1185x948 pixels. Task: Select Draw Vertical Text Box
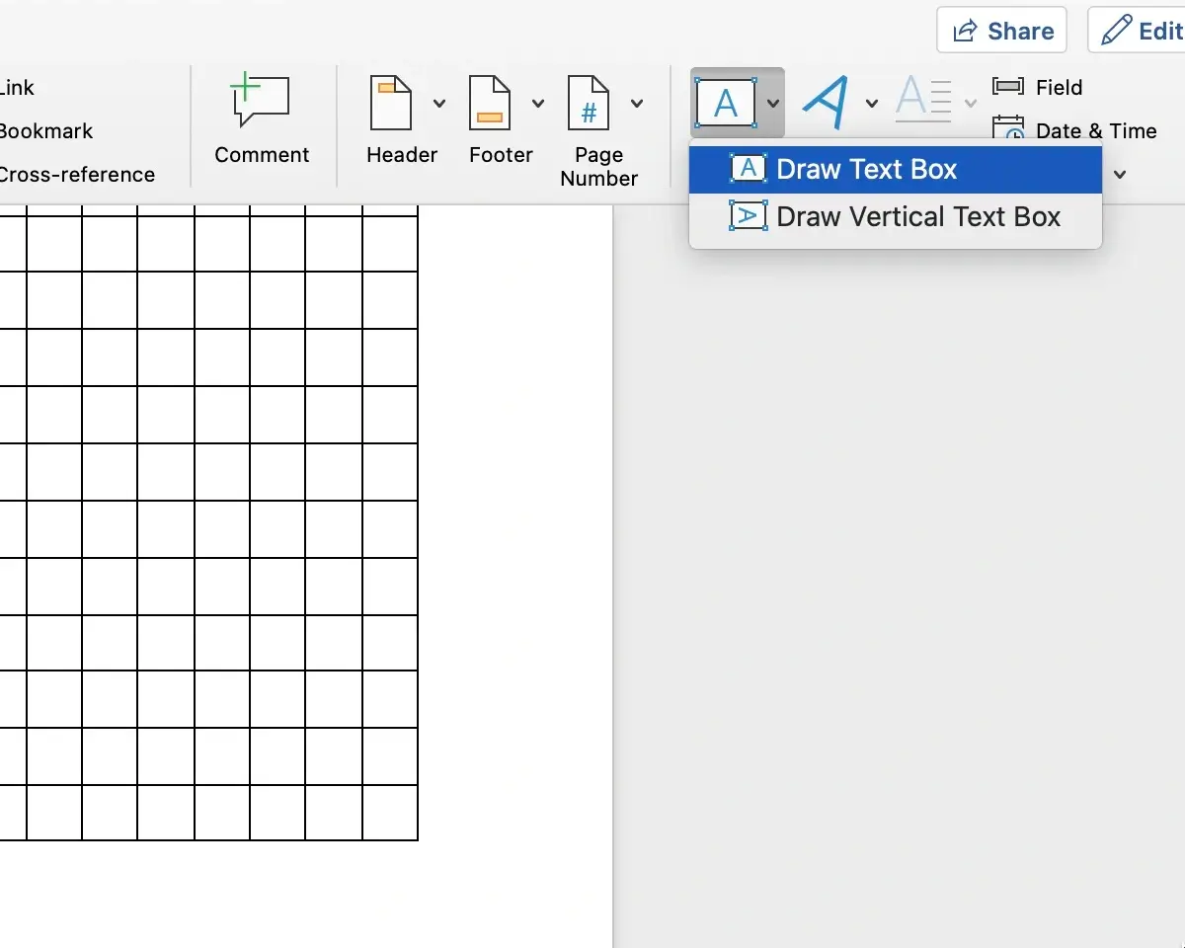[918, 216]
